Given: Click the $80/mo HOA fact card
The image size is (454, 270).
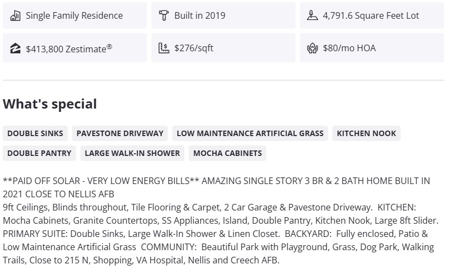Looking at the screenshot, I should click(372, 48).
